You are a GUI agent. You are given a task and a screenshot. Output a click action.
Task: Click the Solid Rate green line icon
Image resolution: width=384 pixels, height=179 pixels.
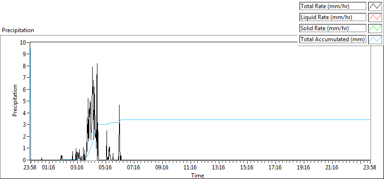click(375, 28)
